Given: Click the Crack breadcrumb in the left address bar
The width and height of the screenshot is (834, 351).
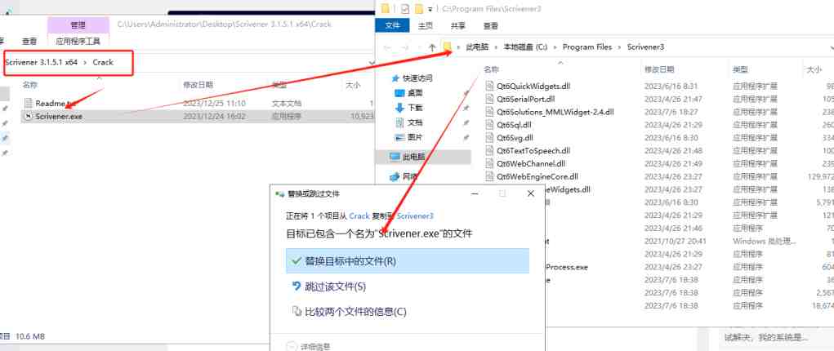Looking at the screenshot, I should (x=103, y=62).
